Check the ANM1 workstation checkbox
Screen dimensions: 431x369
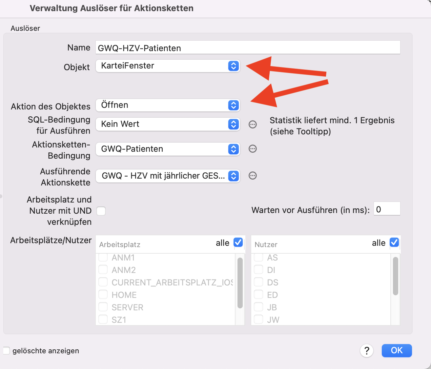click(103, 257)
